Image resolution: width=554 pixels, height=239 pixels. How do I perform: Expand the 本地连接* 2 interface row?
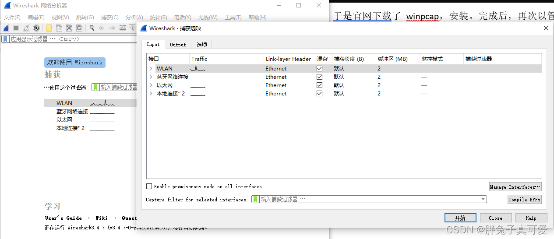151,94
